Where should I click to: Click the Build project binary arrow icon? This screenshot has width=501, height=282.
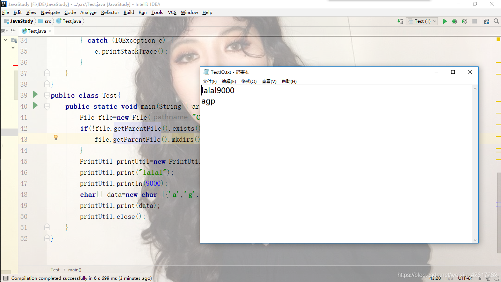pos(400,21)
